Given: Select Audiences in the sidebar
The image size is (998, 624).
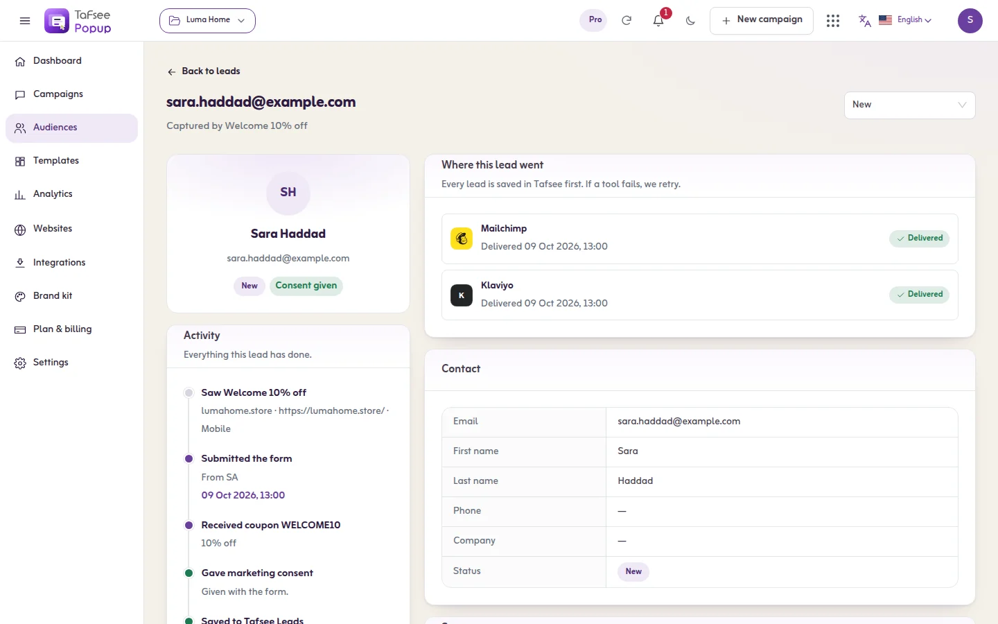Looking at the screenshot, I should (x=71, y=128).
